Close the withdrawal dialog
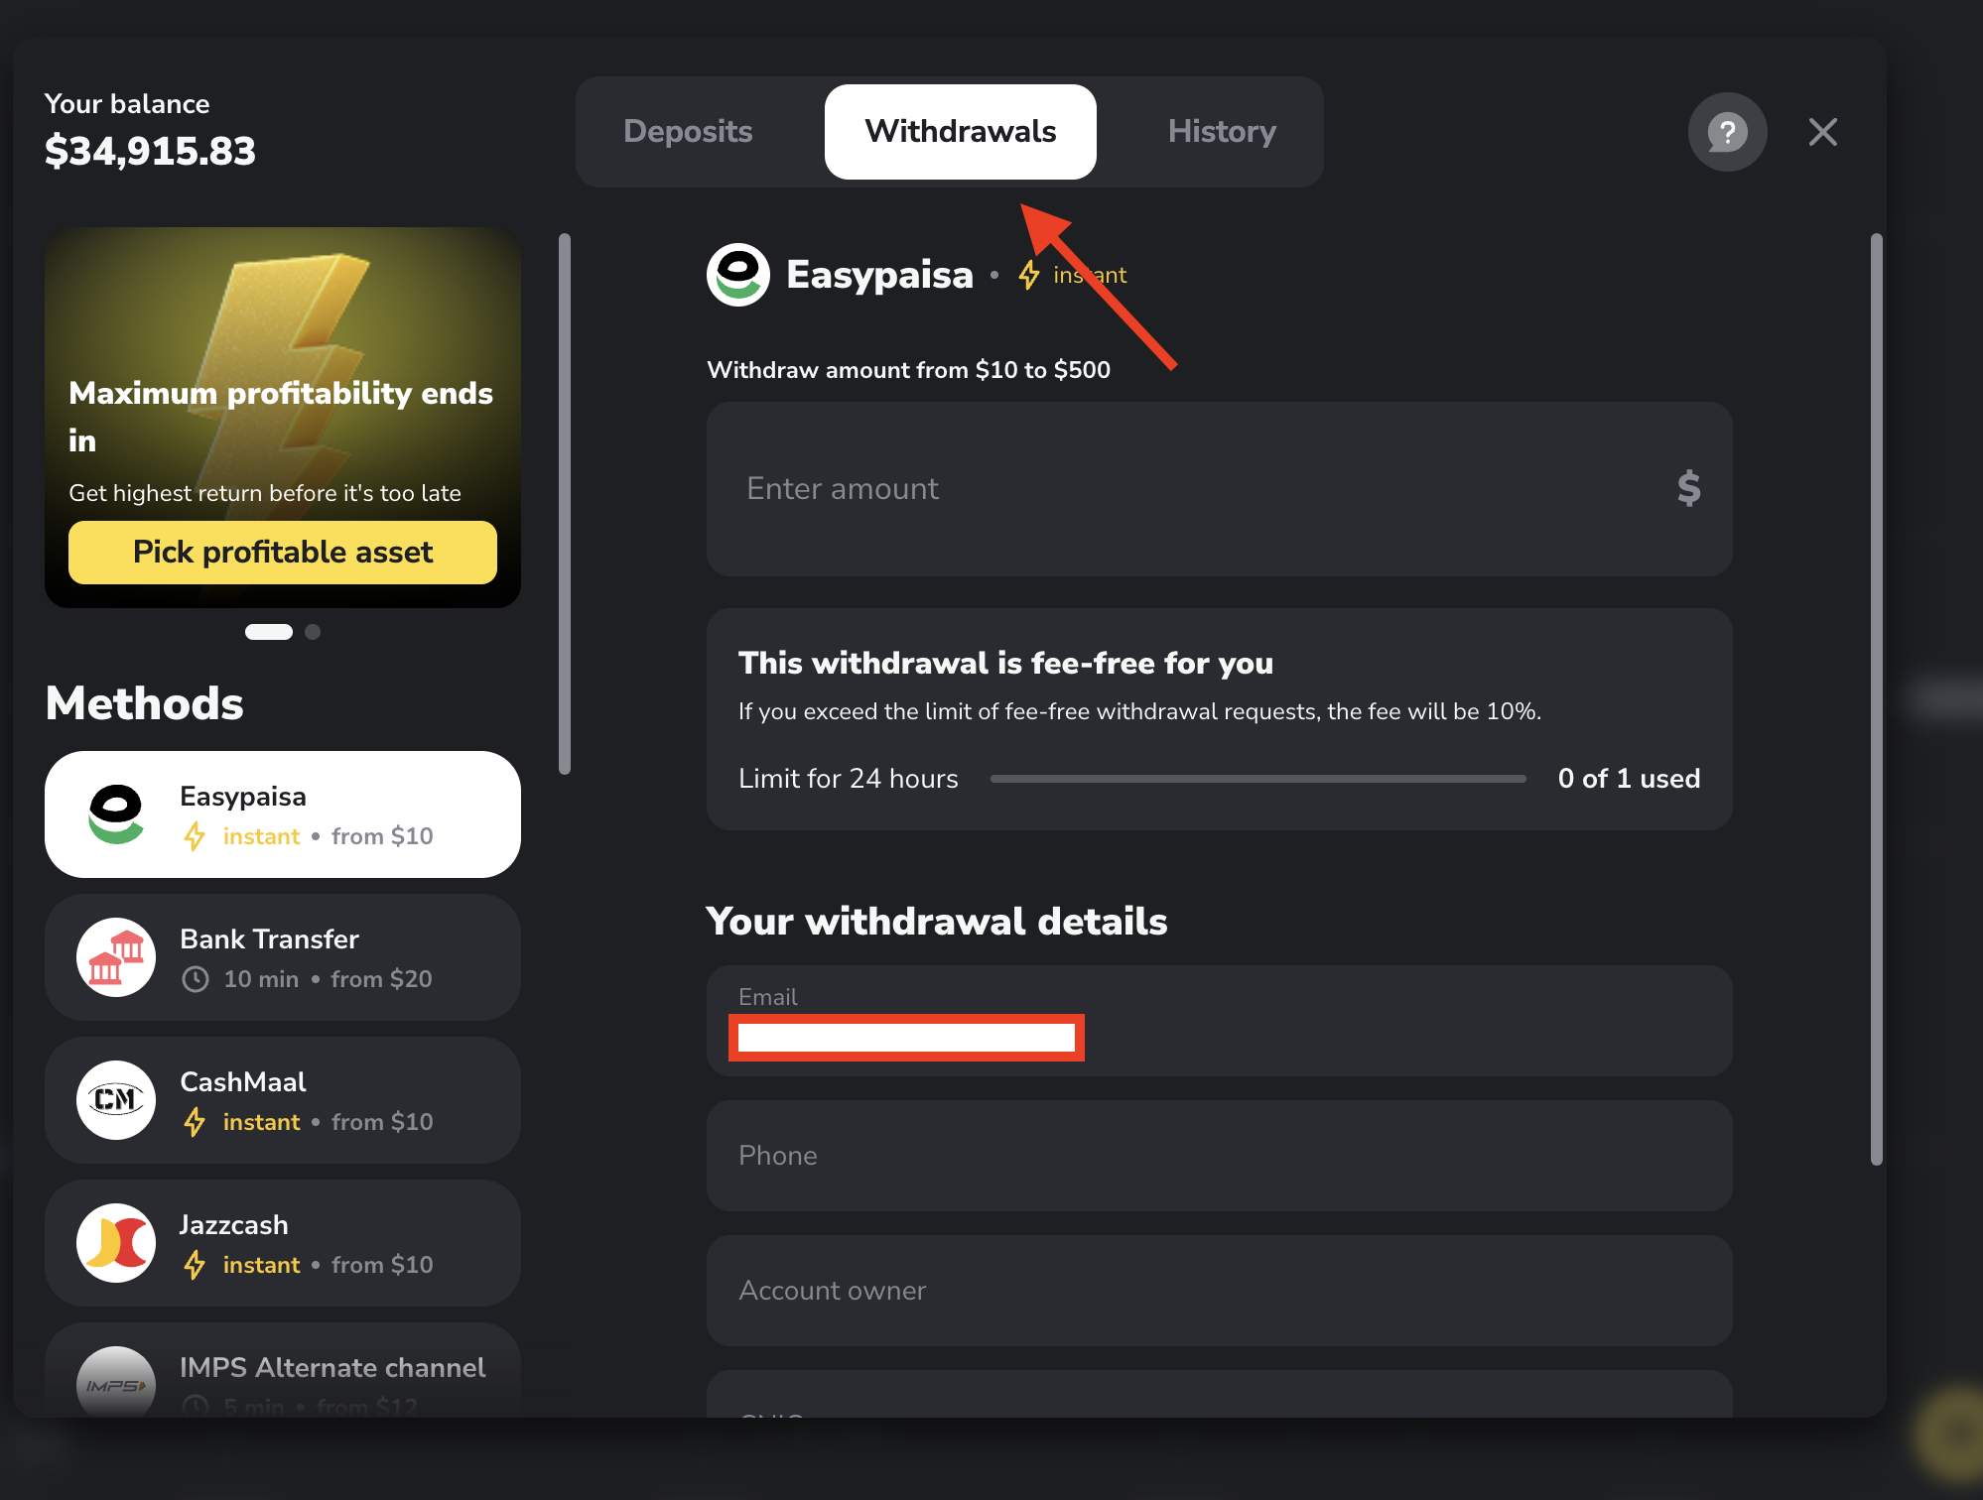The width and height of the screenshot is (1983, 1500). (x=1822, y=132)
